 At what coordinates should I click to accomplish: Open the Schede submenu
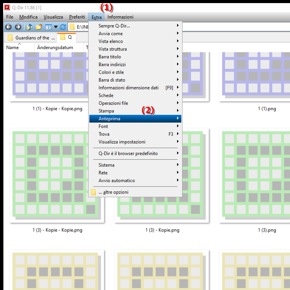click(135, 96)
